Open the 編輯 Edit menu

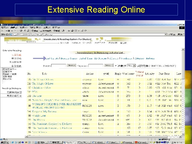(14, 27)
